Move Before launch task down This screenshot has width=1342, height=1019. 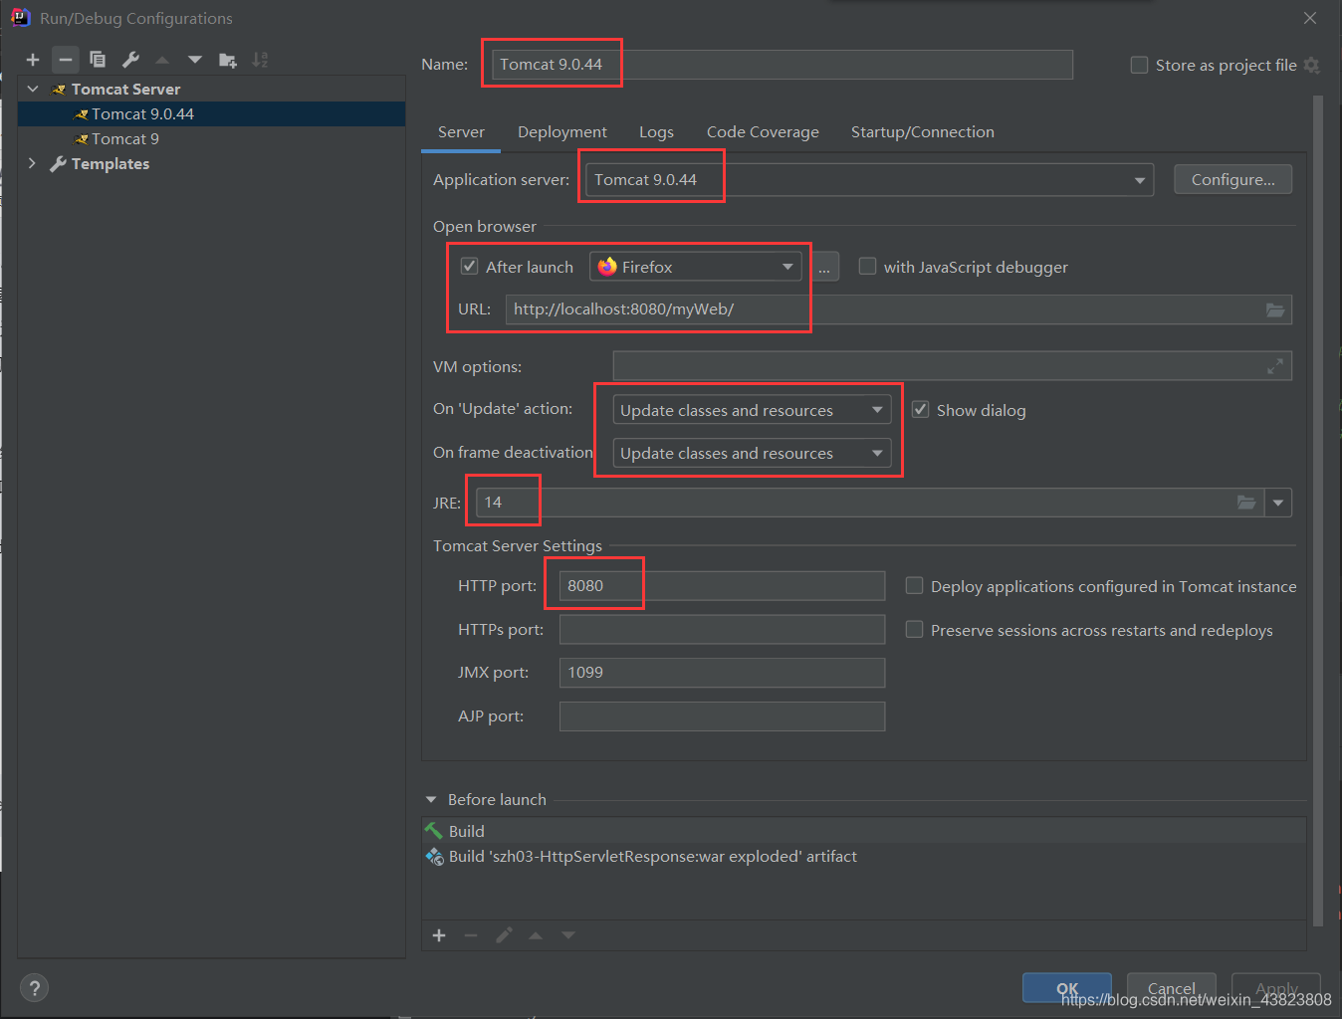click(568, 935)
